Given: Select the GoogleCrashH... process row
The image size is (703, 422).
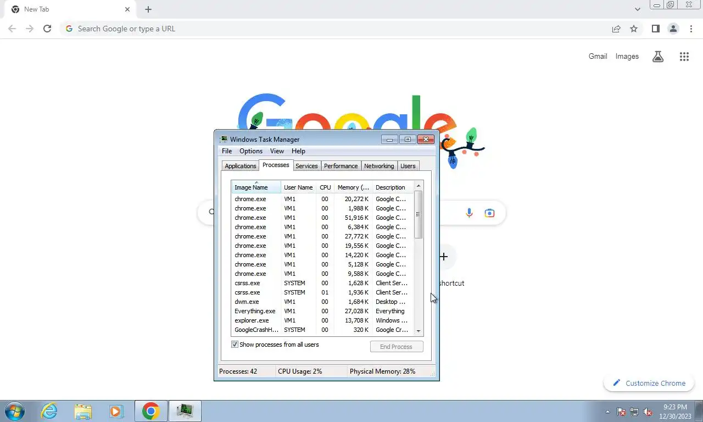Looking at the screenshot, I should pyautogui.click(x=322, y=330).
